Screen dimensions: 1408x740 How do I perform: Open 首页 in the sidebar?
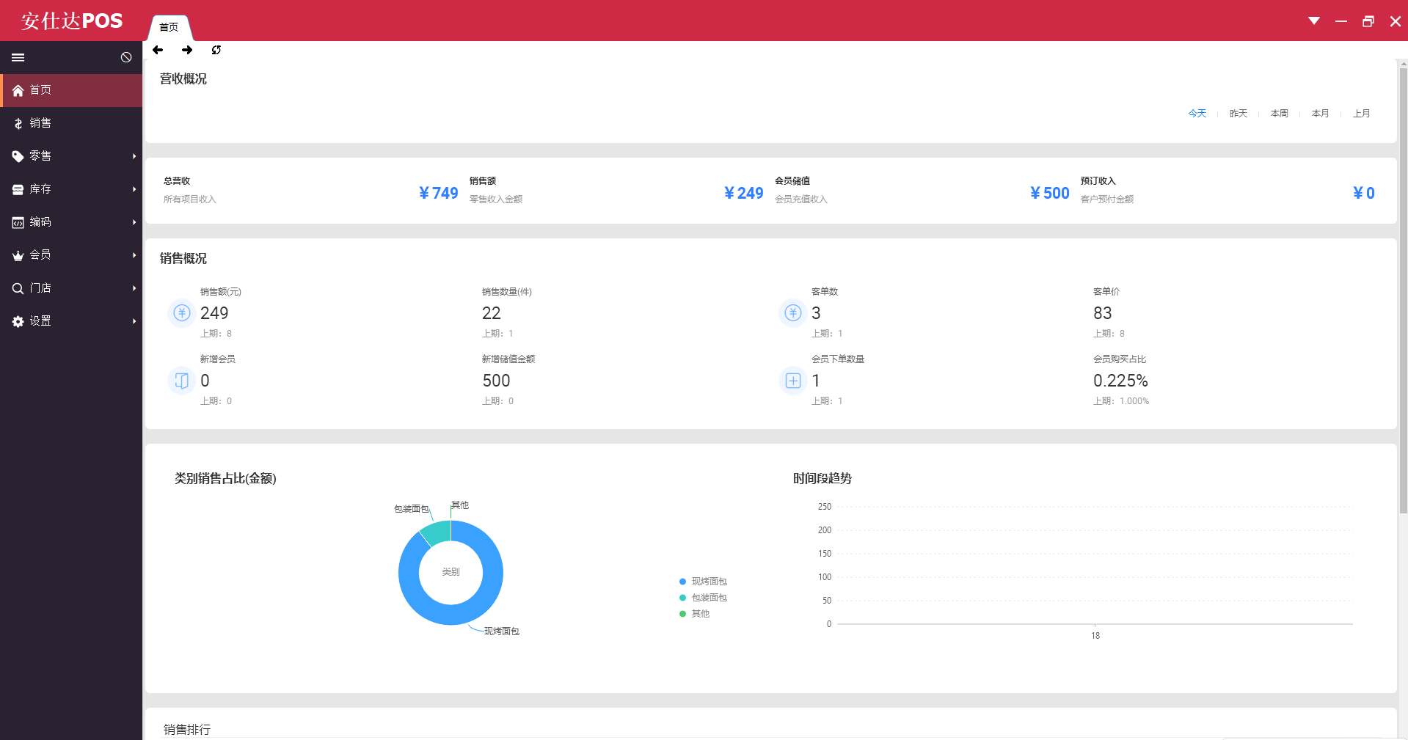point(71,90)
